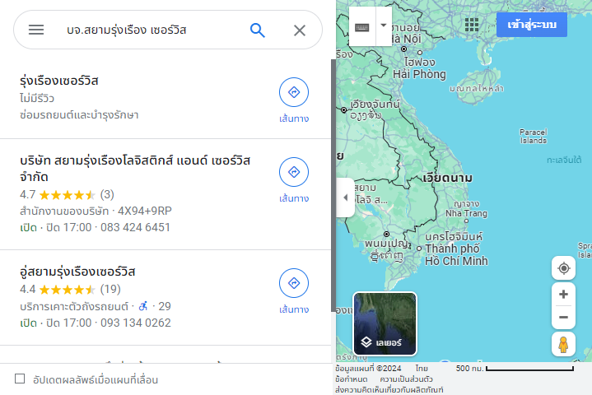This screenshot has width=592, height=395.
Task: Click the เวียดนาม label on the map
Action: (x=447, y=178)
